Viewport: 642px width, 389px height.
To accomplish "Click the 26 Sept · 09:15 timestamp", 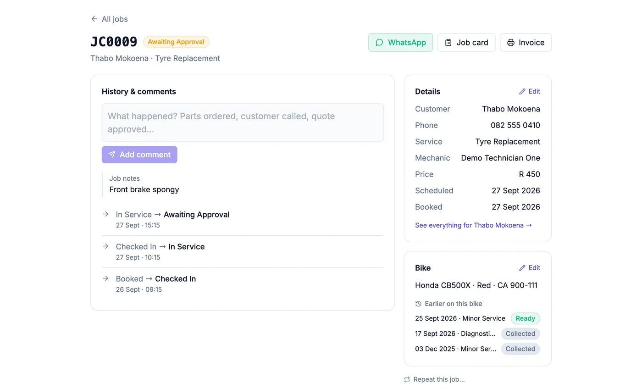I will [138, 289].
